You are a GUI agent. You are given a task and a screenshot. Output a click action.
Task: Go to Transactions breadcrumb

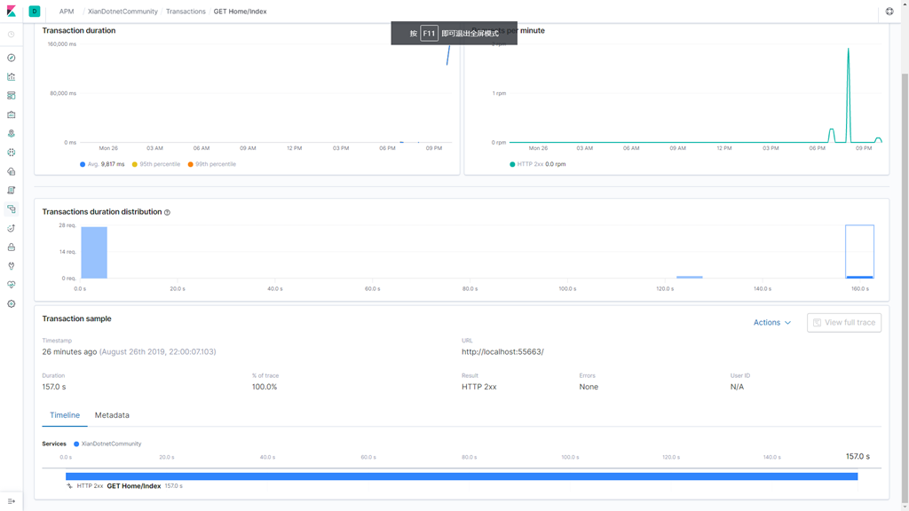pos(186,11)
